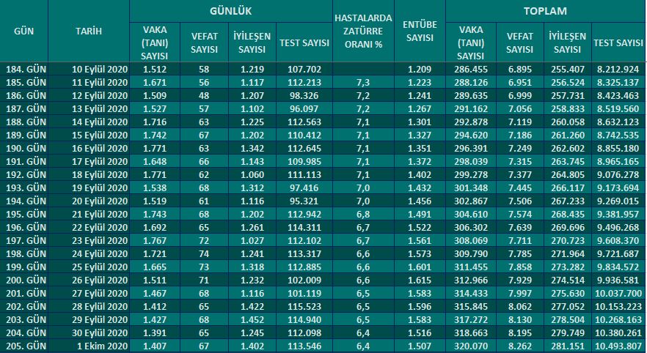
Task: Click the GÜNLÜK group header
Action: [x=230, y=11]
